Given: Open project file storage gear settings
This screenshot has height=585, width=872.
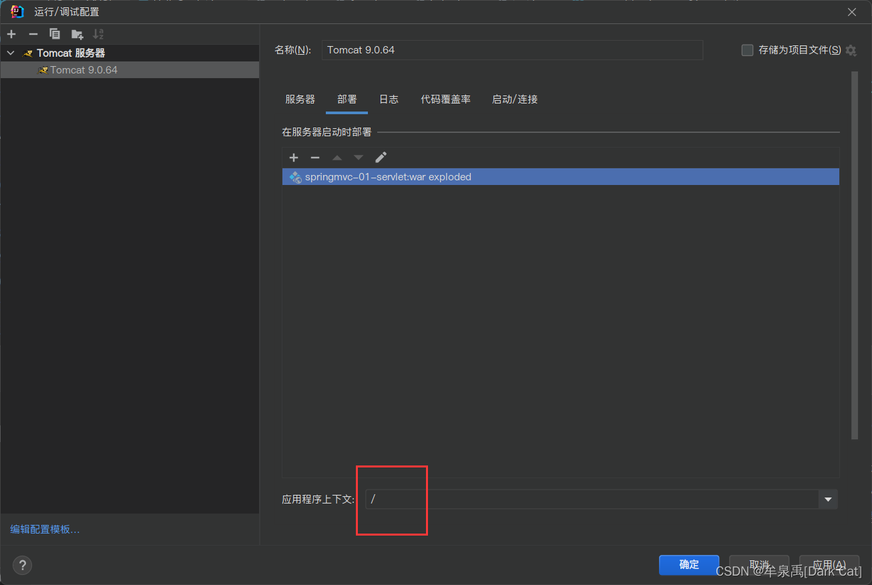Looking at the screenshot, I should pos(851,50).
